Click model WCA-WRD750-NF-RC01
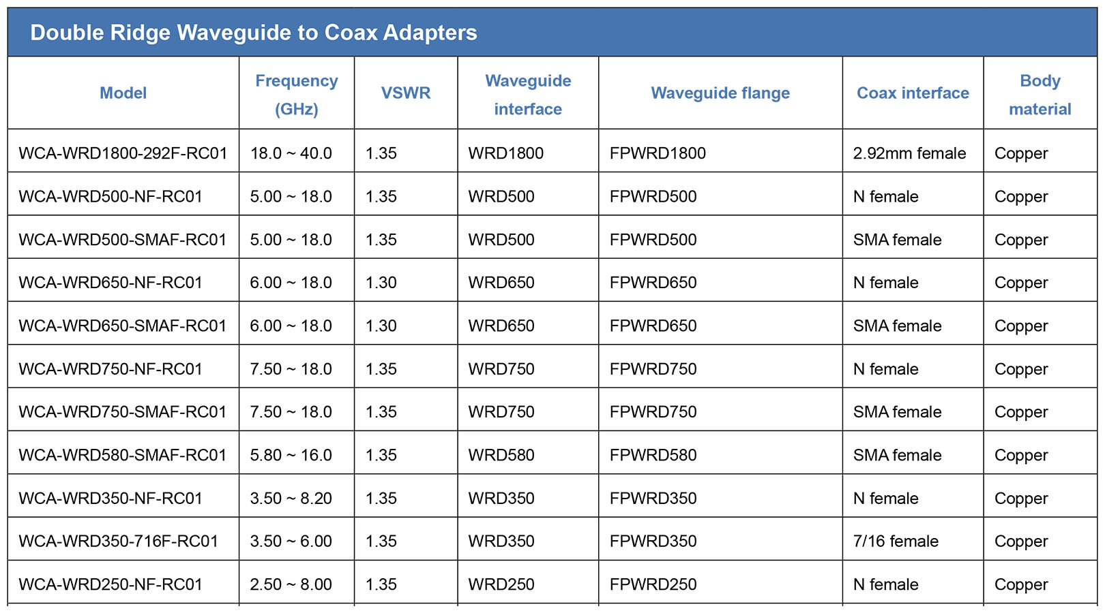Image resolution: width=1105 pixels, height=613 pixels. [110, 369]
